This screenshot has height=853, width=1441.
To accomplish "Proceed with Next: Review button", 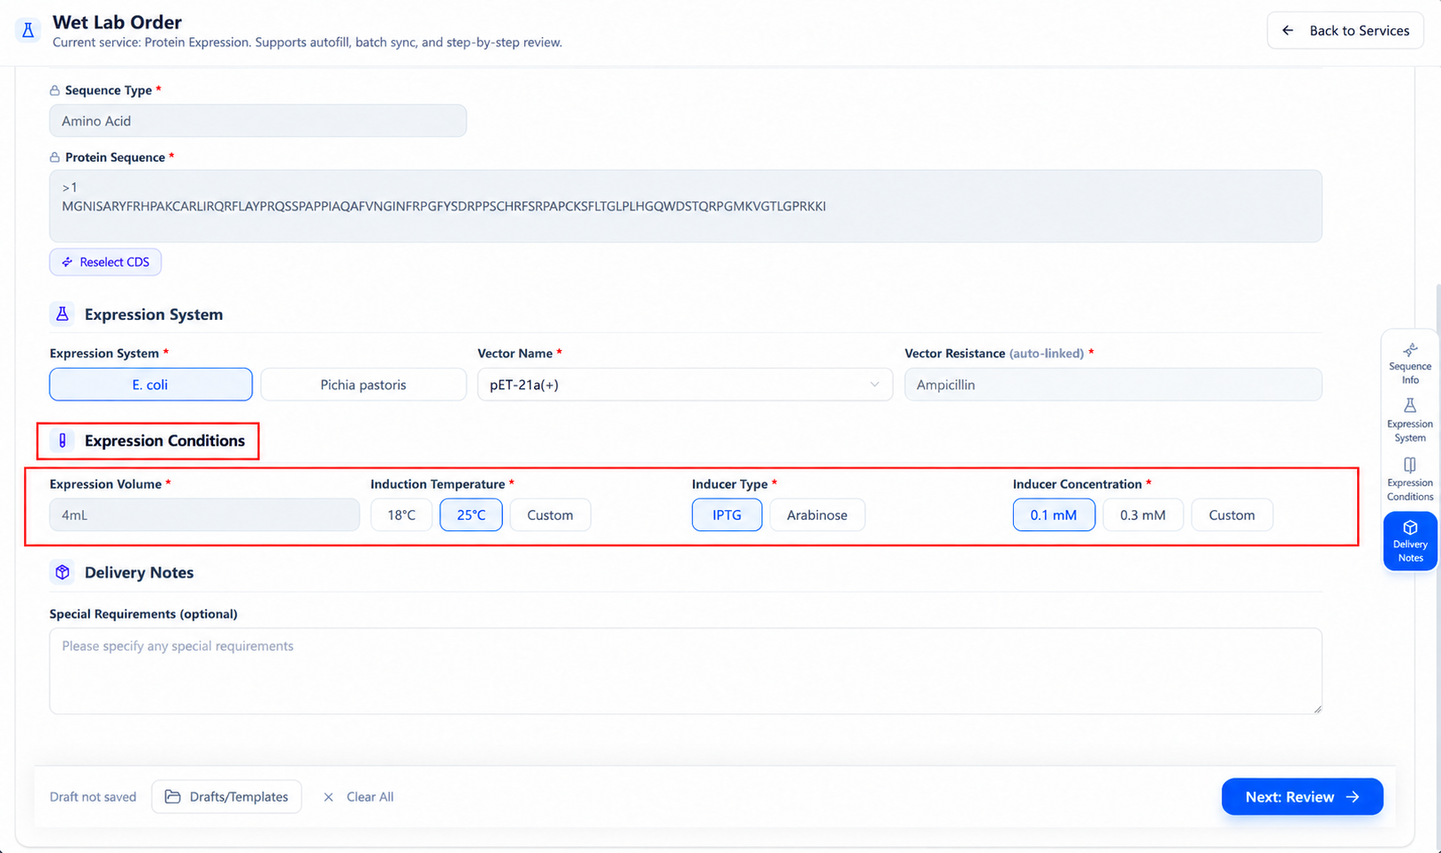I will tap(1302, 796).
